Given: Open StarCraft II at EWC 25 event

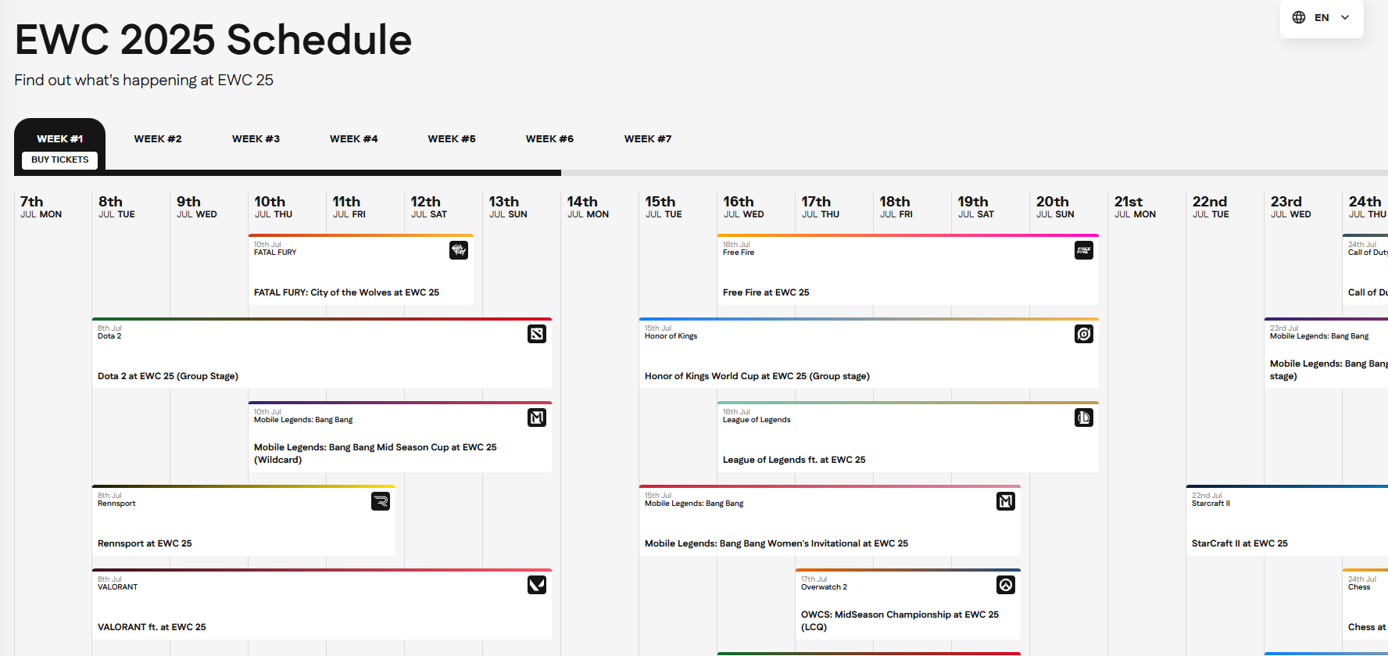Looking at the screenshot, I should [x=1287, y=521].
